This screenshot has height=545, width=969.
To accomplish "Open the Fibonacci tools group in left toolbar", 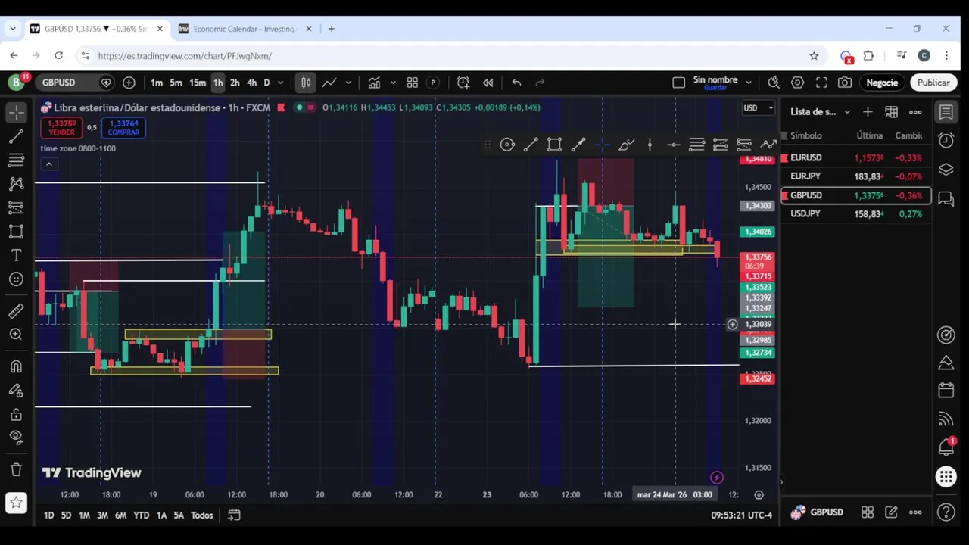I will [16, 160].
